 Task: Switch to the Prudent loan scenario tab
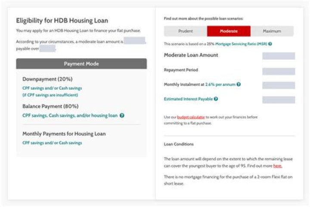pos(186,31)
